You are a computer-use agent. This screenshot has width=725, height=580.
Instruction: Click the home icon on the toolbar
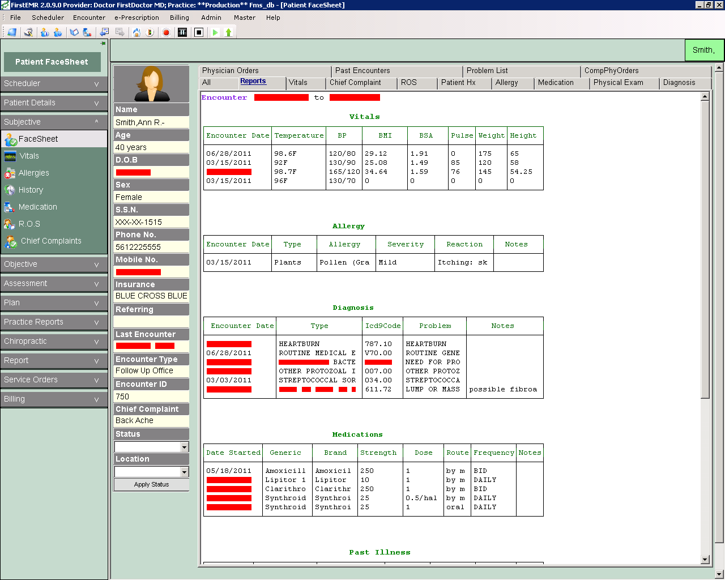click(x=137, y=32)
